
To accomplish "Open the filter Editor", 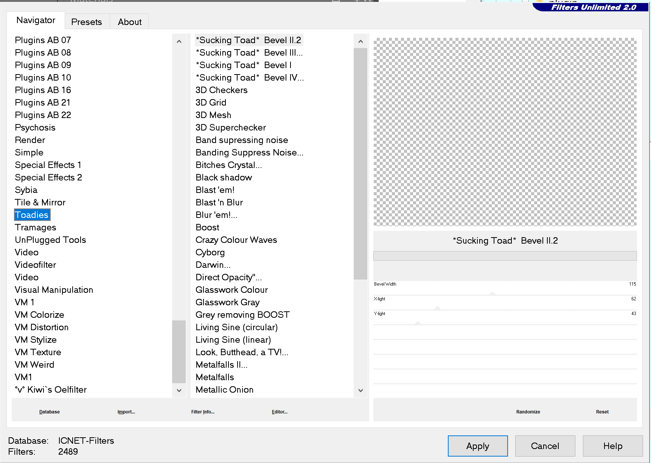I will 280,412.
